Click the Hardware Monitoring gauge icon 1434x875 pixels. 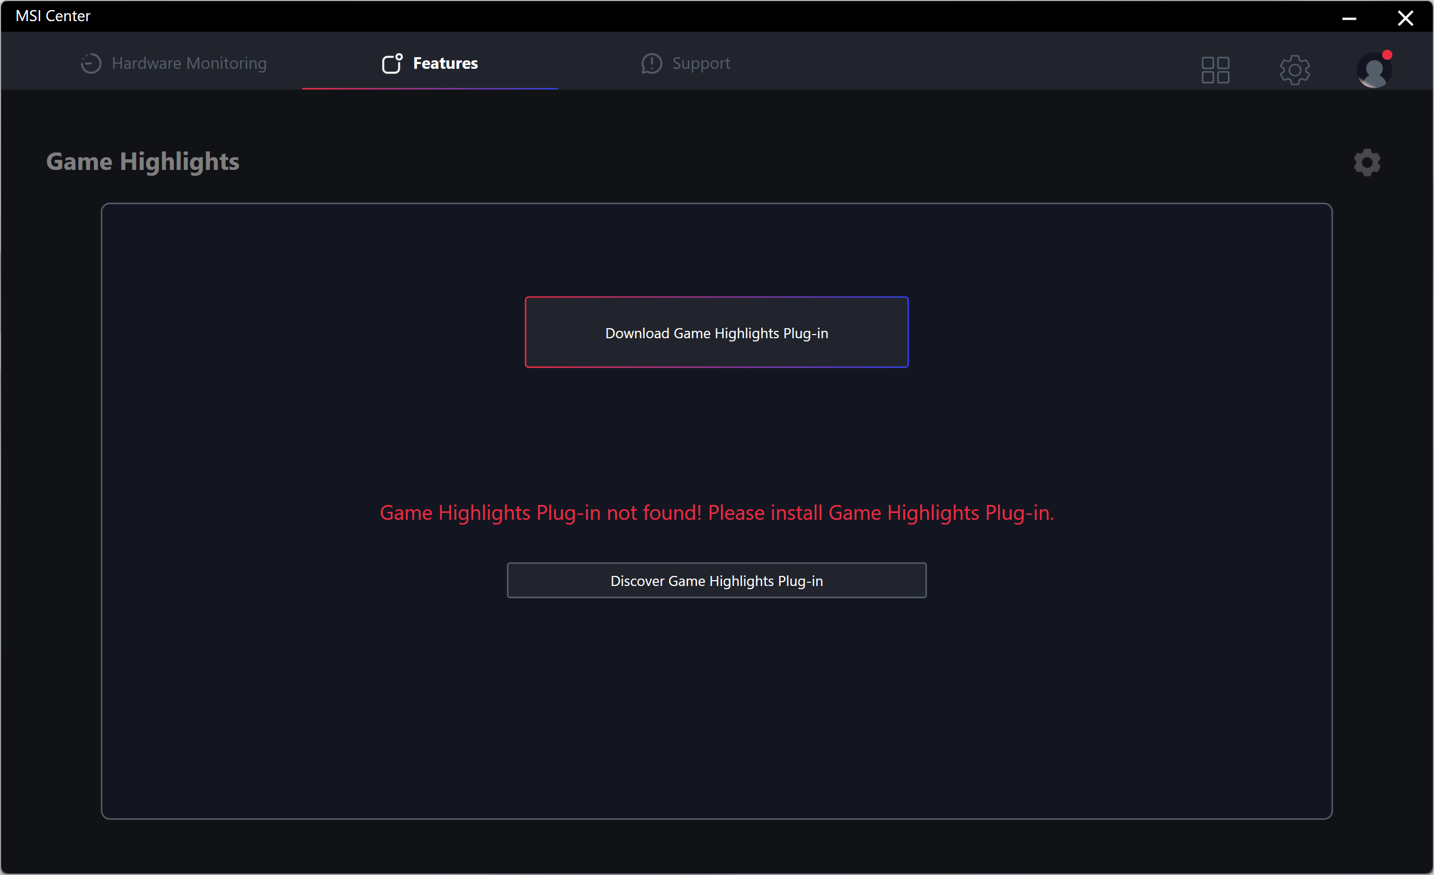pyautogui.click(x=91, y=64)
